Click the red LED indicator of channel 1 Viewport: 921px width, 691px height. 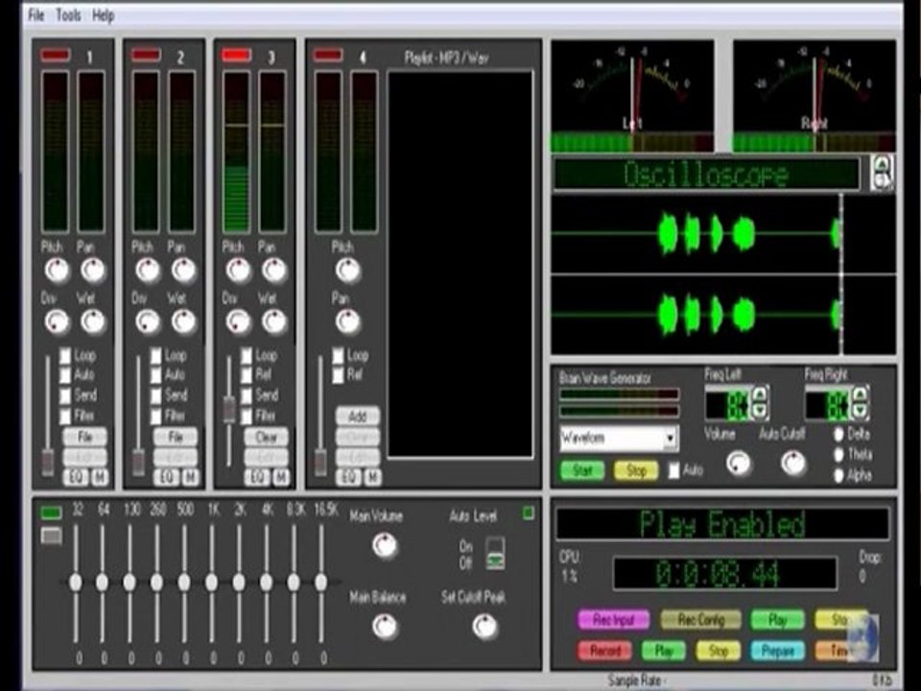pyautogui.click(x=56, y=56)
